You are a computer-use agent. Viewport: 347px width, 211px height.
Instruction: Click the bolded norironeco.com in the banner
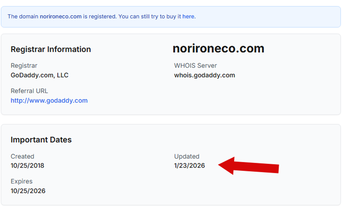(61, 16)
